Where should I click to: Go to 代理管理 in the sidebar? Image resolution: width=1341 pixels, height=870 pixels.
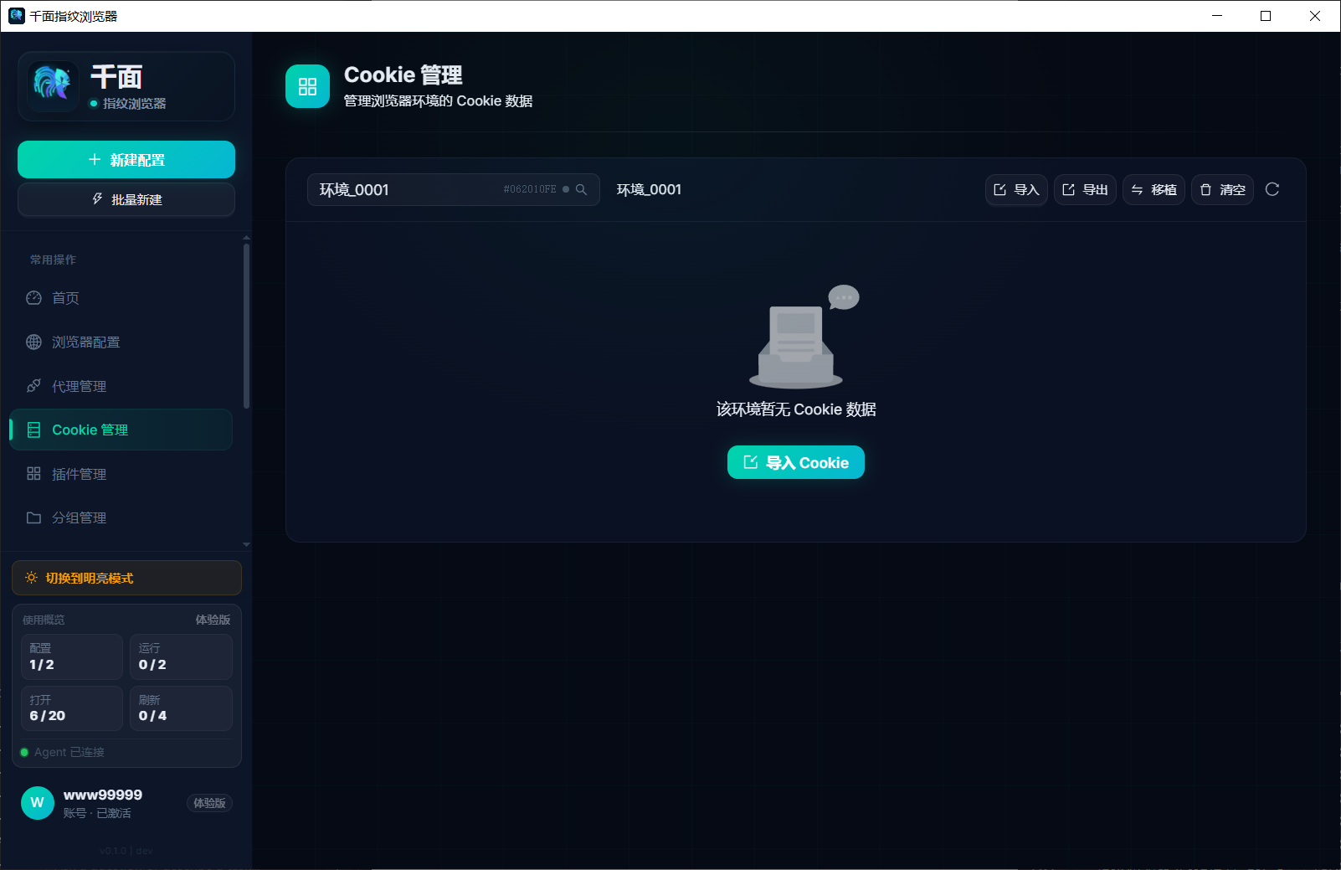click(121, 386)
